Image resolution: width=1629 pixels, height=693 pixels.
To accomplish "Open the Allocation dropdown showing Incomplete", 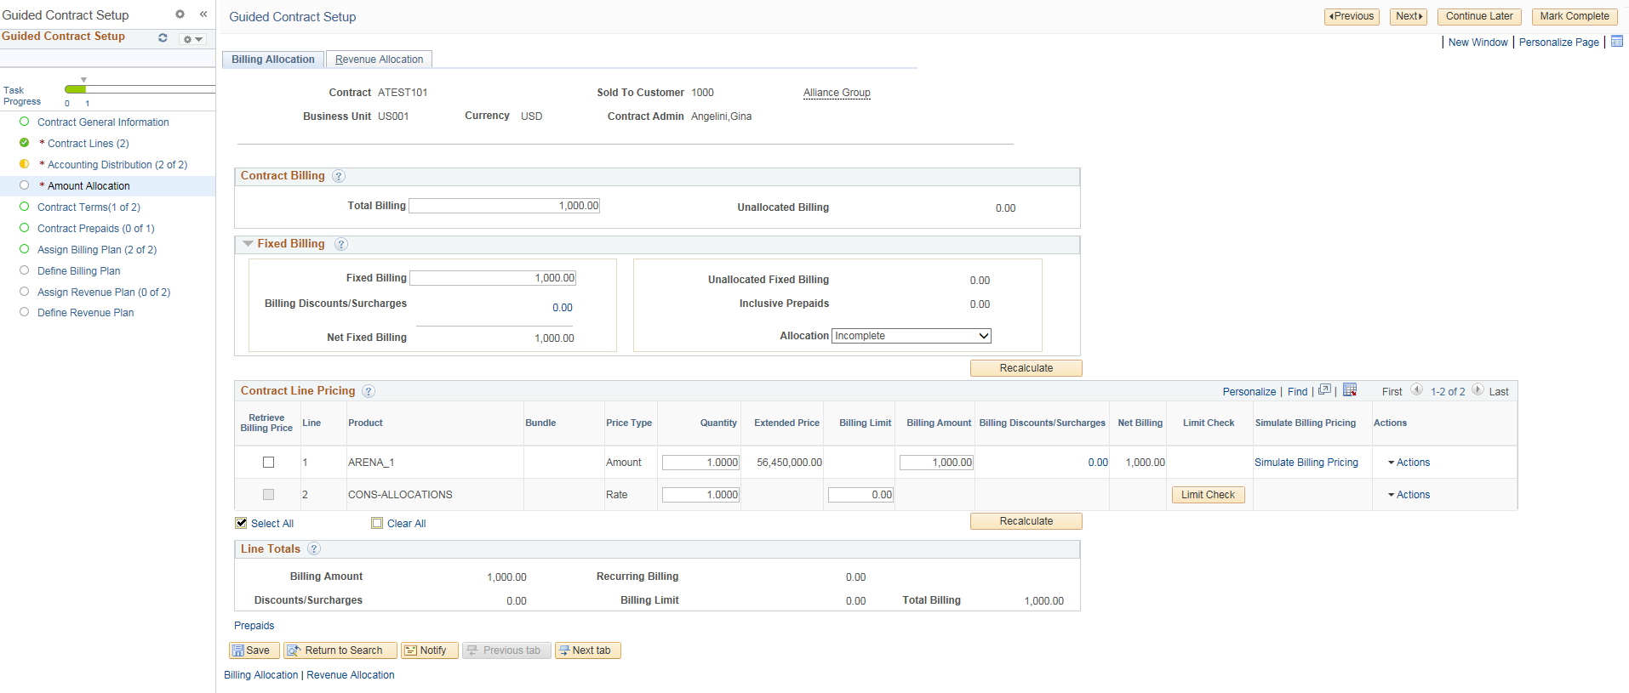I will click(911, 336).
